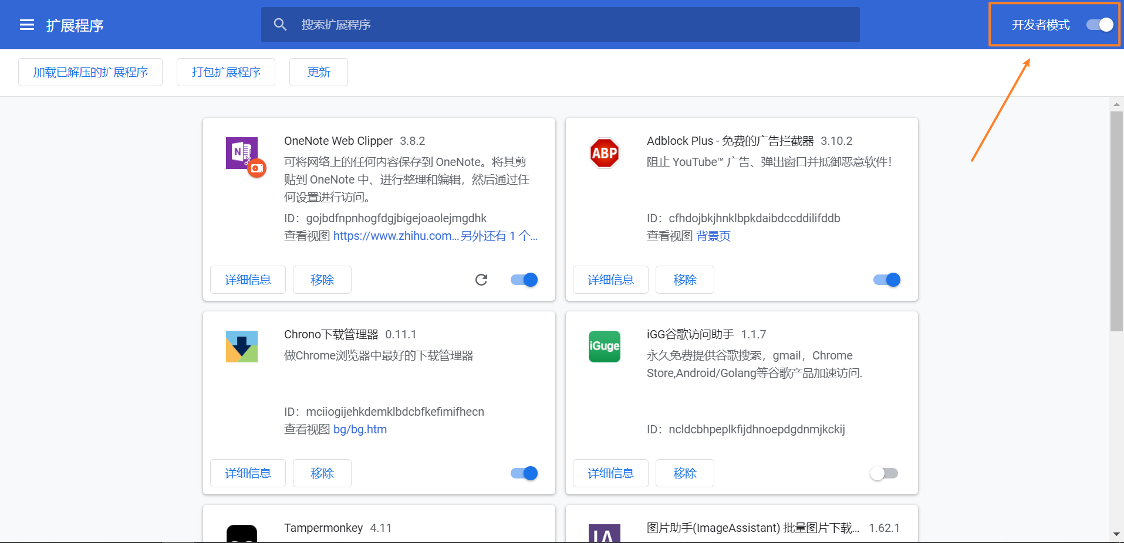Click the Adblock Plus ABP icon
The width and height of the screenshot is (1124, 543).
coord(605,153)
